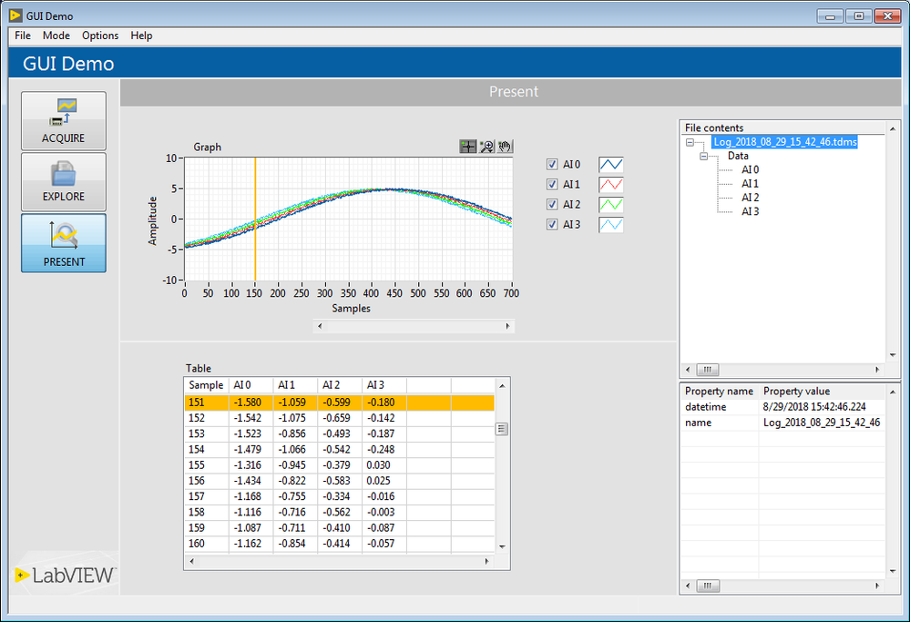This screenshot has height=622, width=910.
Task: Open the EXPLORE view
Action: pyautogui.click(x=64, y=181)
